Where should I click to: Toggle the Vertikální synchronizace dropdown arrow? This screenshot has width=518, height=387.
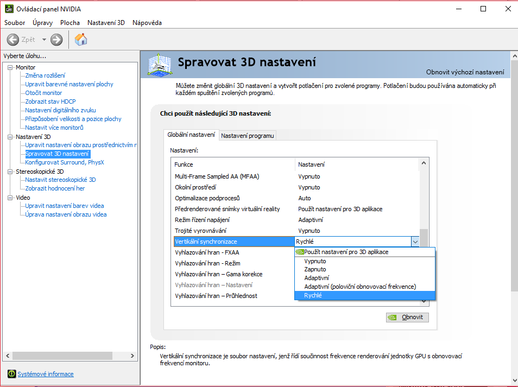point(415,242)
